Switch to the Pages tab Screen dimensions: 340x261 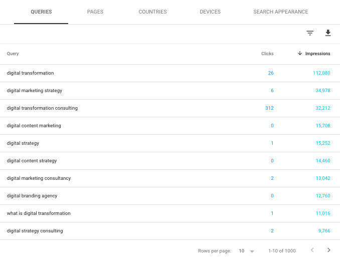pyautogui.click(x=95, y=12)
